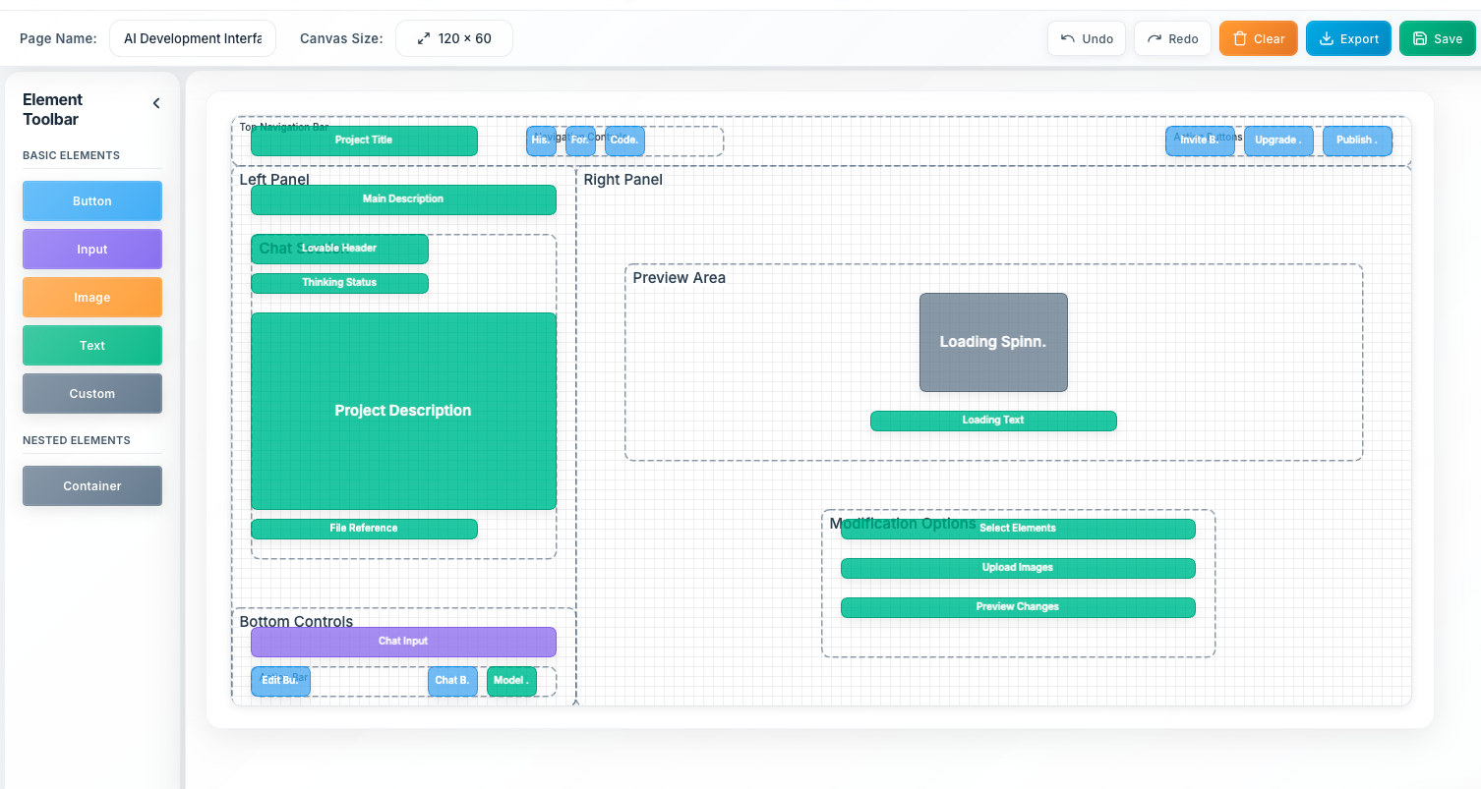Select the Chat Input element on the canvas

click(x=403, y=642)
